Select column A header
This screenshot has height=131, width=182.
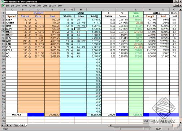coord(12,10)
